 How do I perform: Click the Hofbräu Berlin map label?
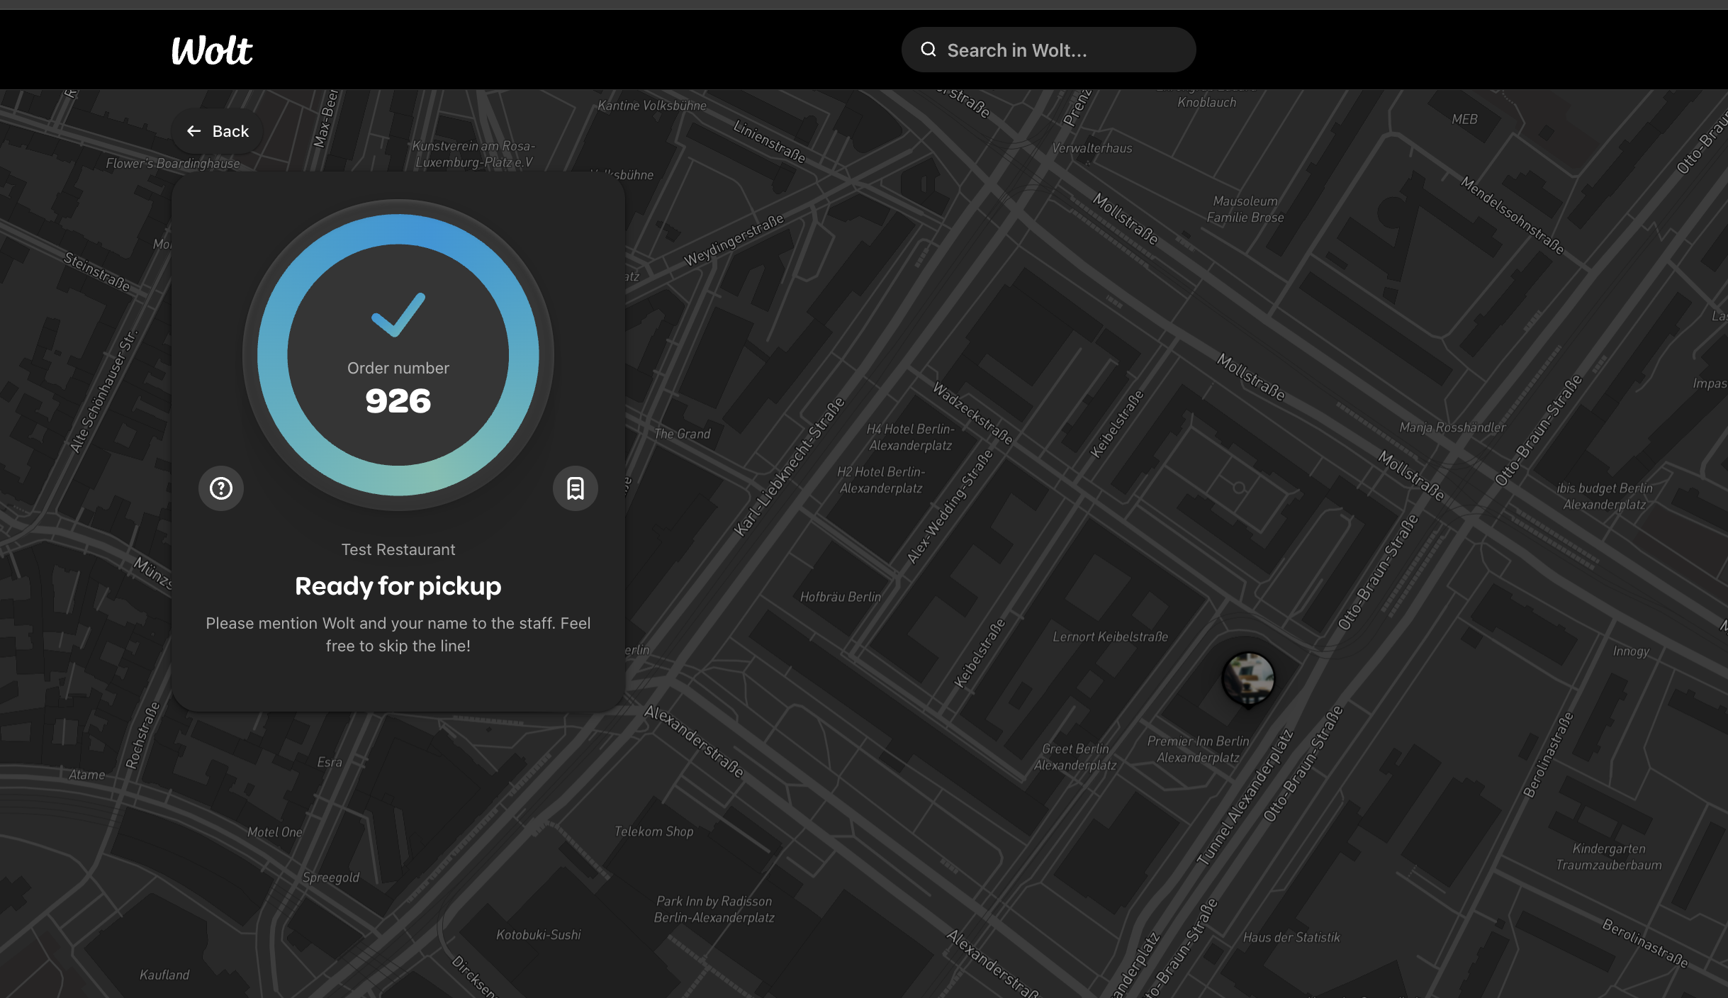[x=840, y=597]
